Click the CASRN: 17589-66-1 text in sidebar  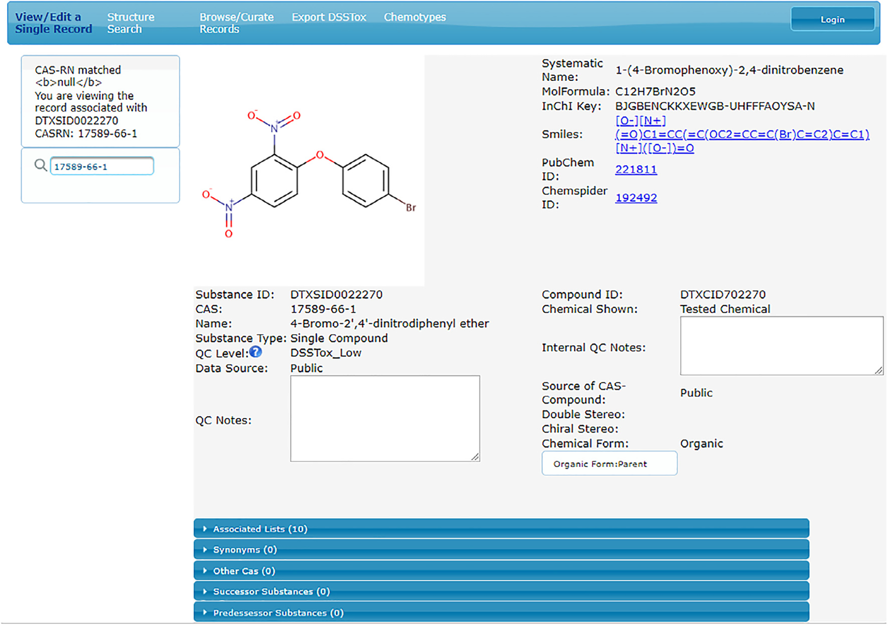86,133
